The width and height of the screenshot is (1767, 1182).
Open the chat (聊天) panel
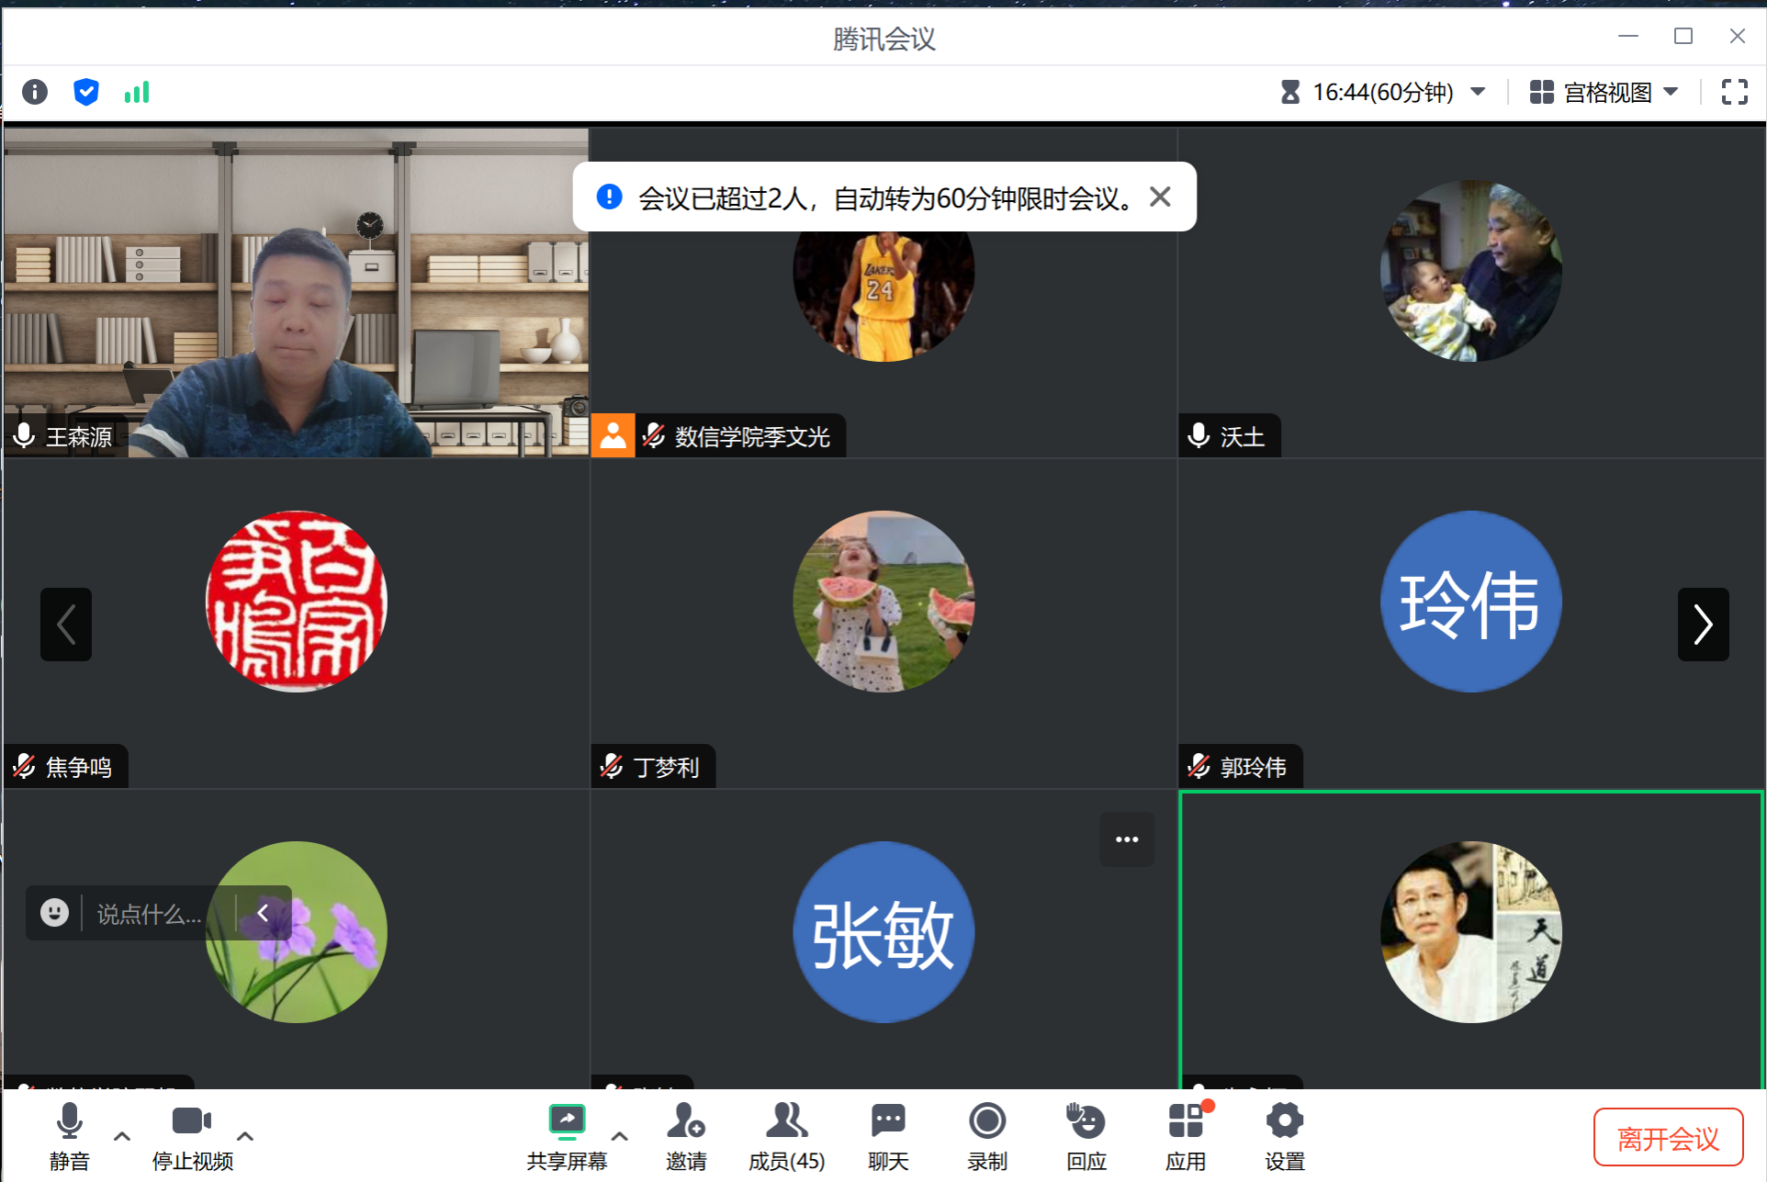(x=888, y=1136)
